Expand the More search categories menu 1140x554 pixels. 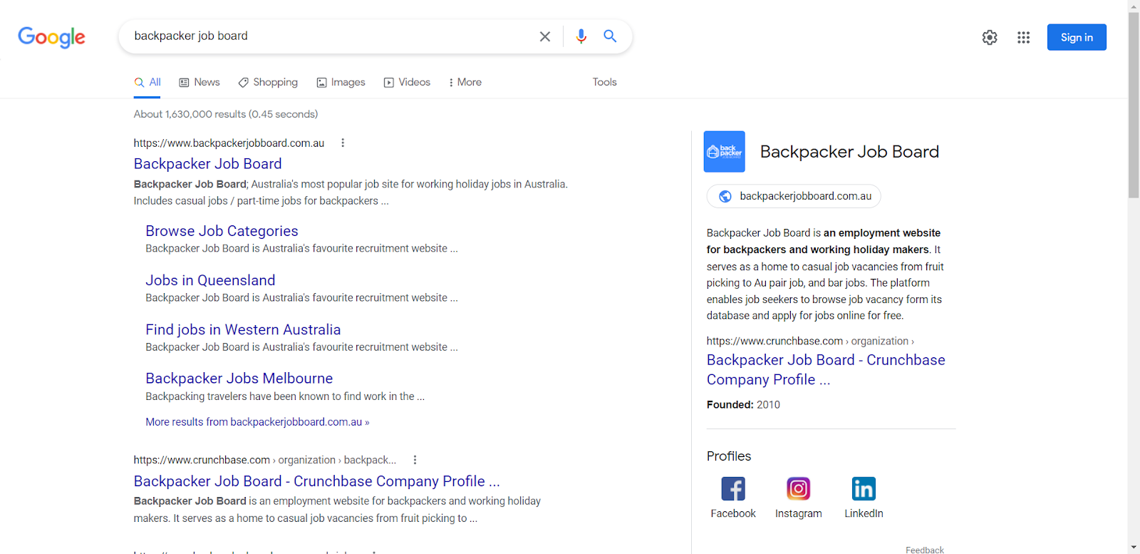(465, 83)
